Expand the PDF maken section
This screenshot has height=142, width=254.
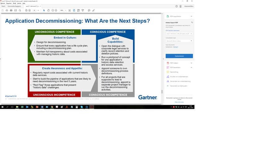[191, 63]
